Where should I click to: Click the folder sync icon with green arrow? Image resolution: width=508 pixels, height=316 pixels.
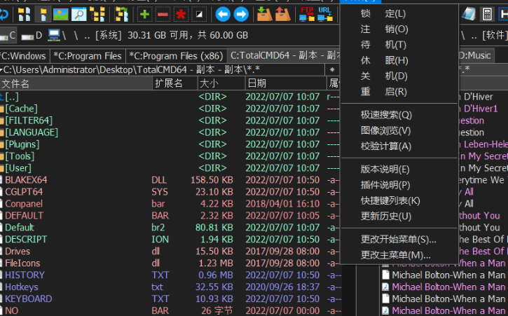pos(122,14)
